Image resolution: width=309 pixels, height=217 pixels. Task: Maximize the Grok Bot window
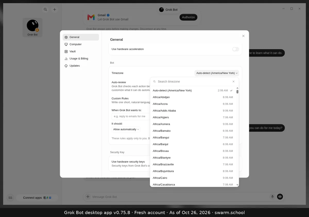click(x=291, y=9)
